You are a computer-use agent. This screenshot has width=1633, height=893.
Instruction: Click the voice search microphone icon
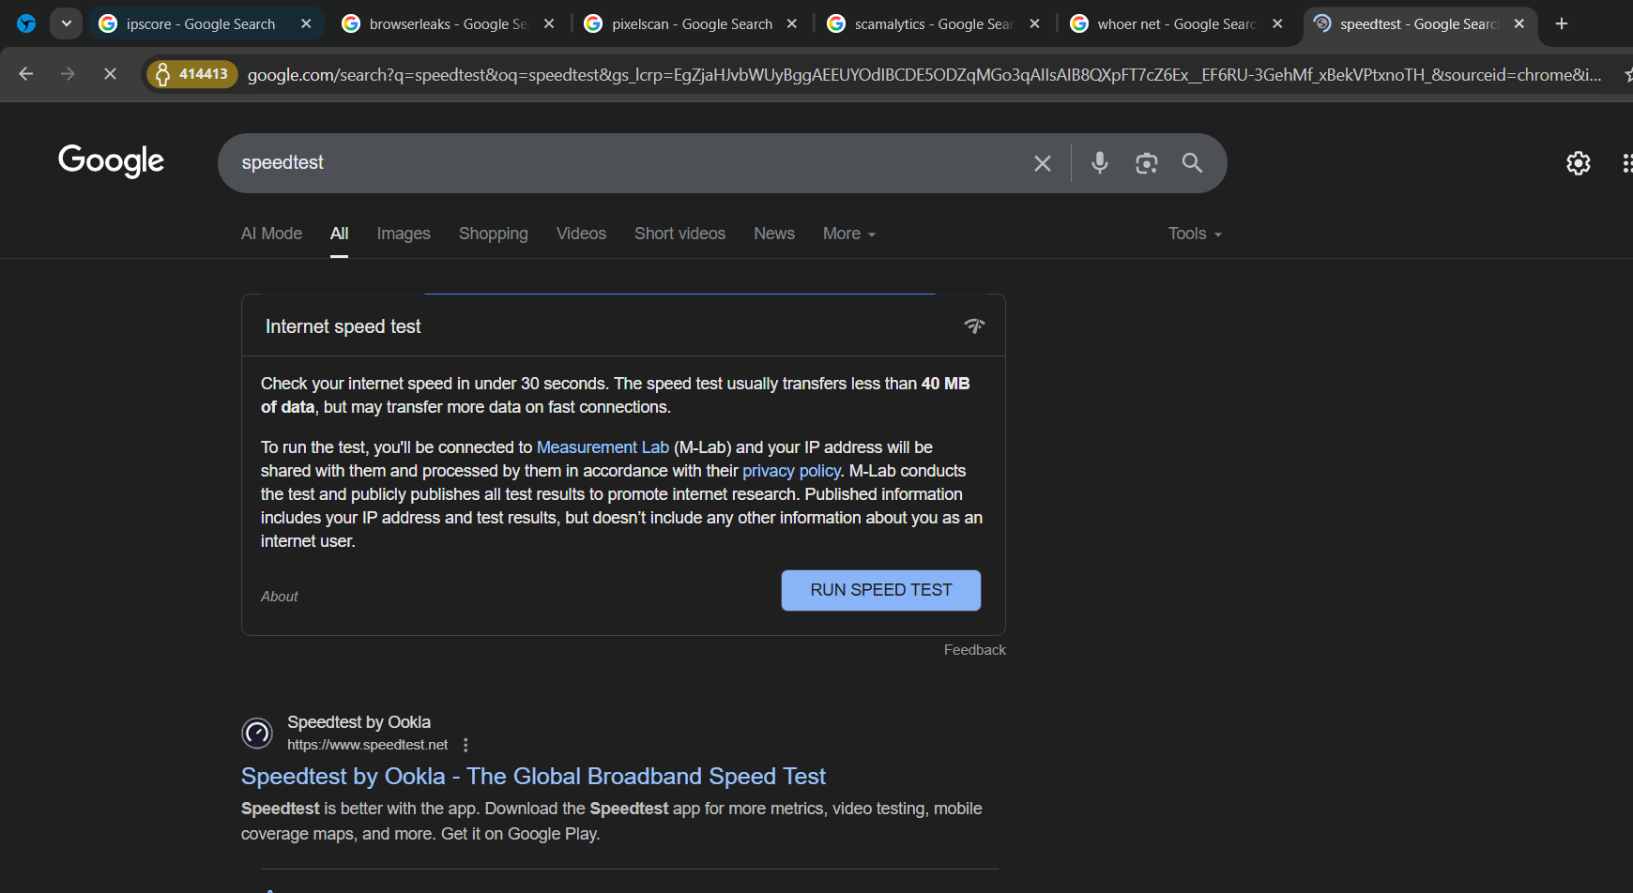[1099, 163]
